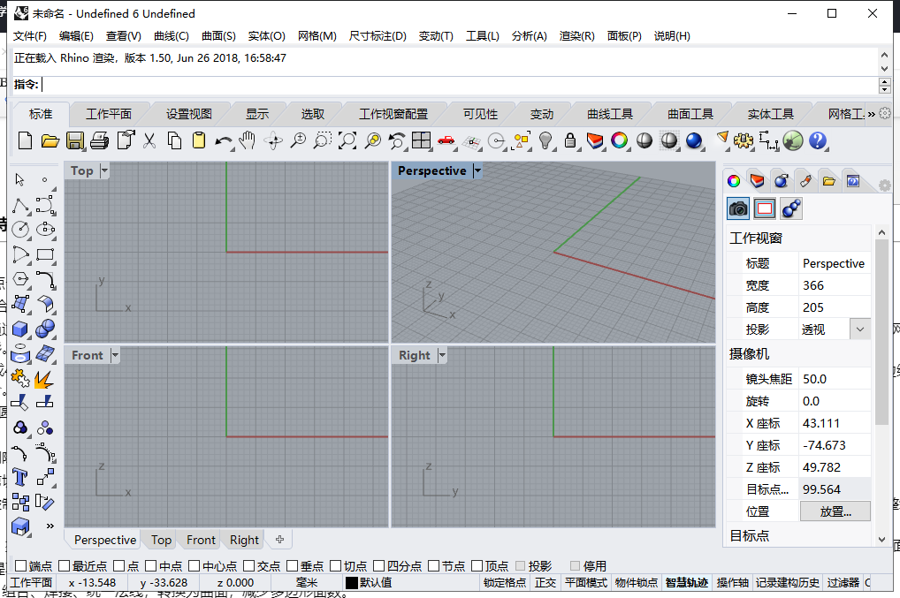The height and width of the screenshot is (598, 900).
Task: Click the Copy icon
Action: 174,140
